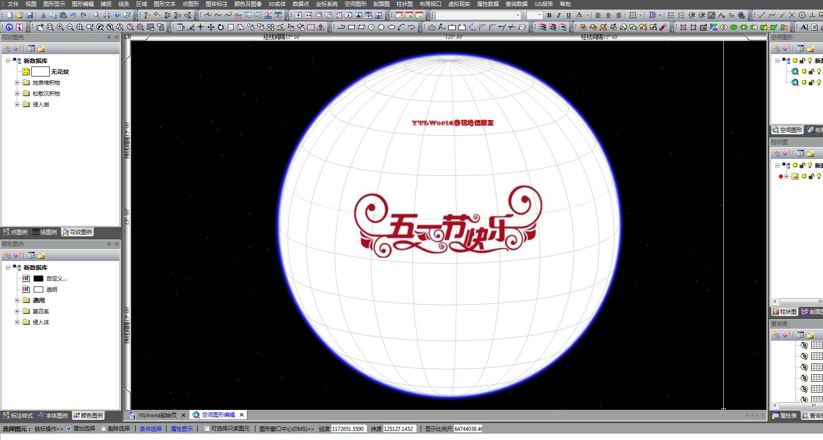This screenshot has width=823, height=440.
Task: Expand the 通用 color folder
Action: (x=17, y=301)
